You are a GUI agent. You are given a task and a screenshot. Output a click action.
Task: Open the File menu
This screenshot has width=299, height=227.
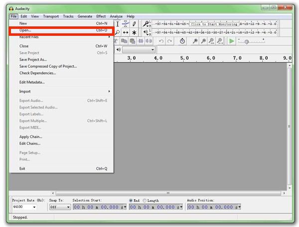(x=13, y=16)
